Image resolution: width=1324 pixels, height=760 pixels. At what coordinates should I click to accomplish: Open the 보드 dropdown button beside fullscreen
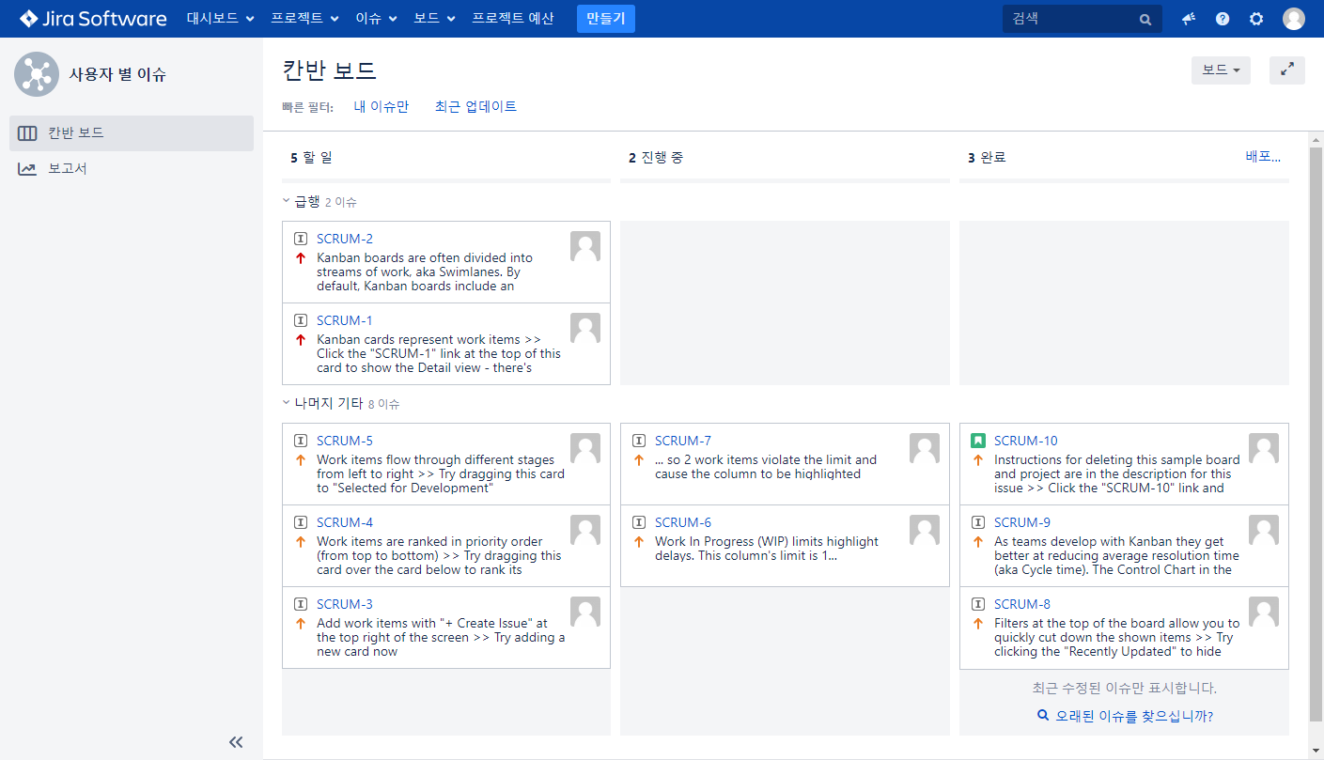(1221, 70)
